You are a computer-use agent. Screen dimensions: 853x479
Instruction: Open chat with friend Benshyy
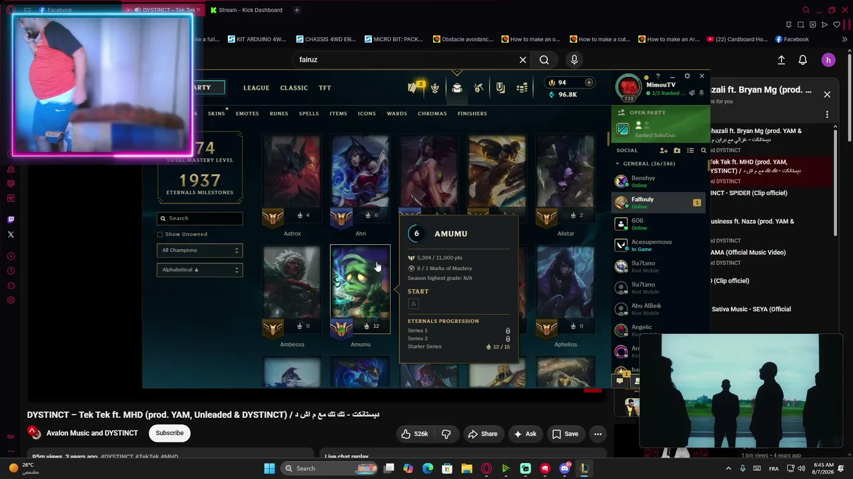click(x=658, y=182)
